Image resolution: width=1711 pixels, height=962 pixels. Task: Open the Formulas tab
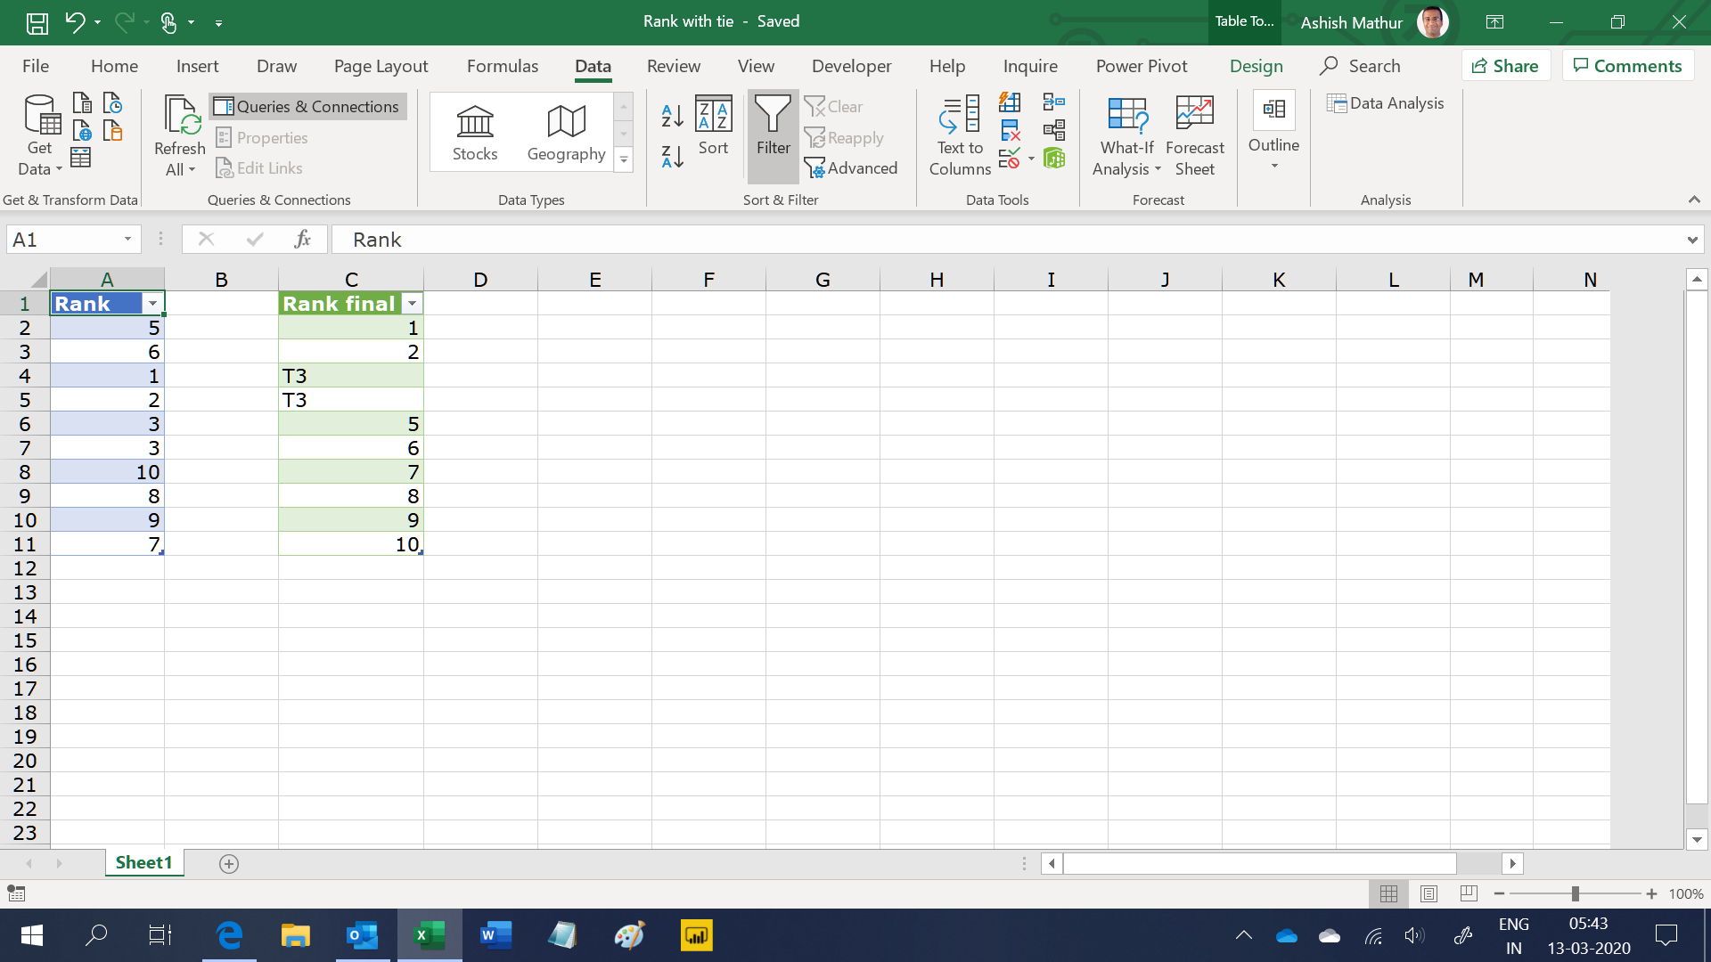(x=503, y=66)
